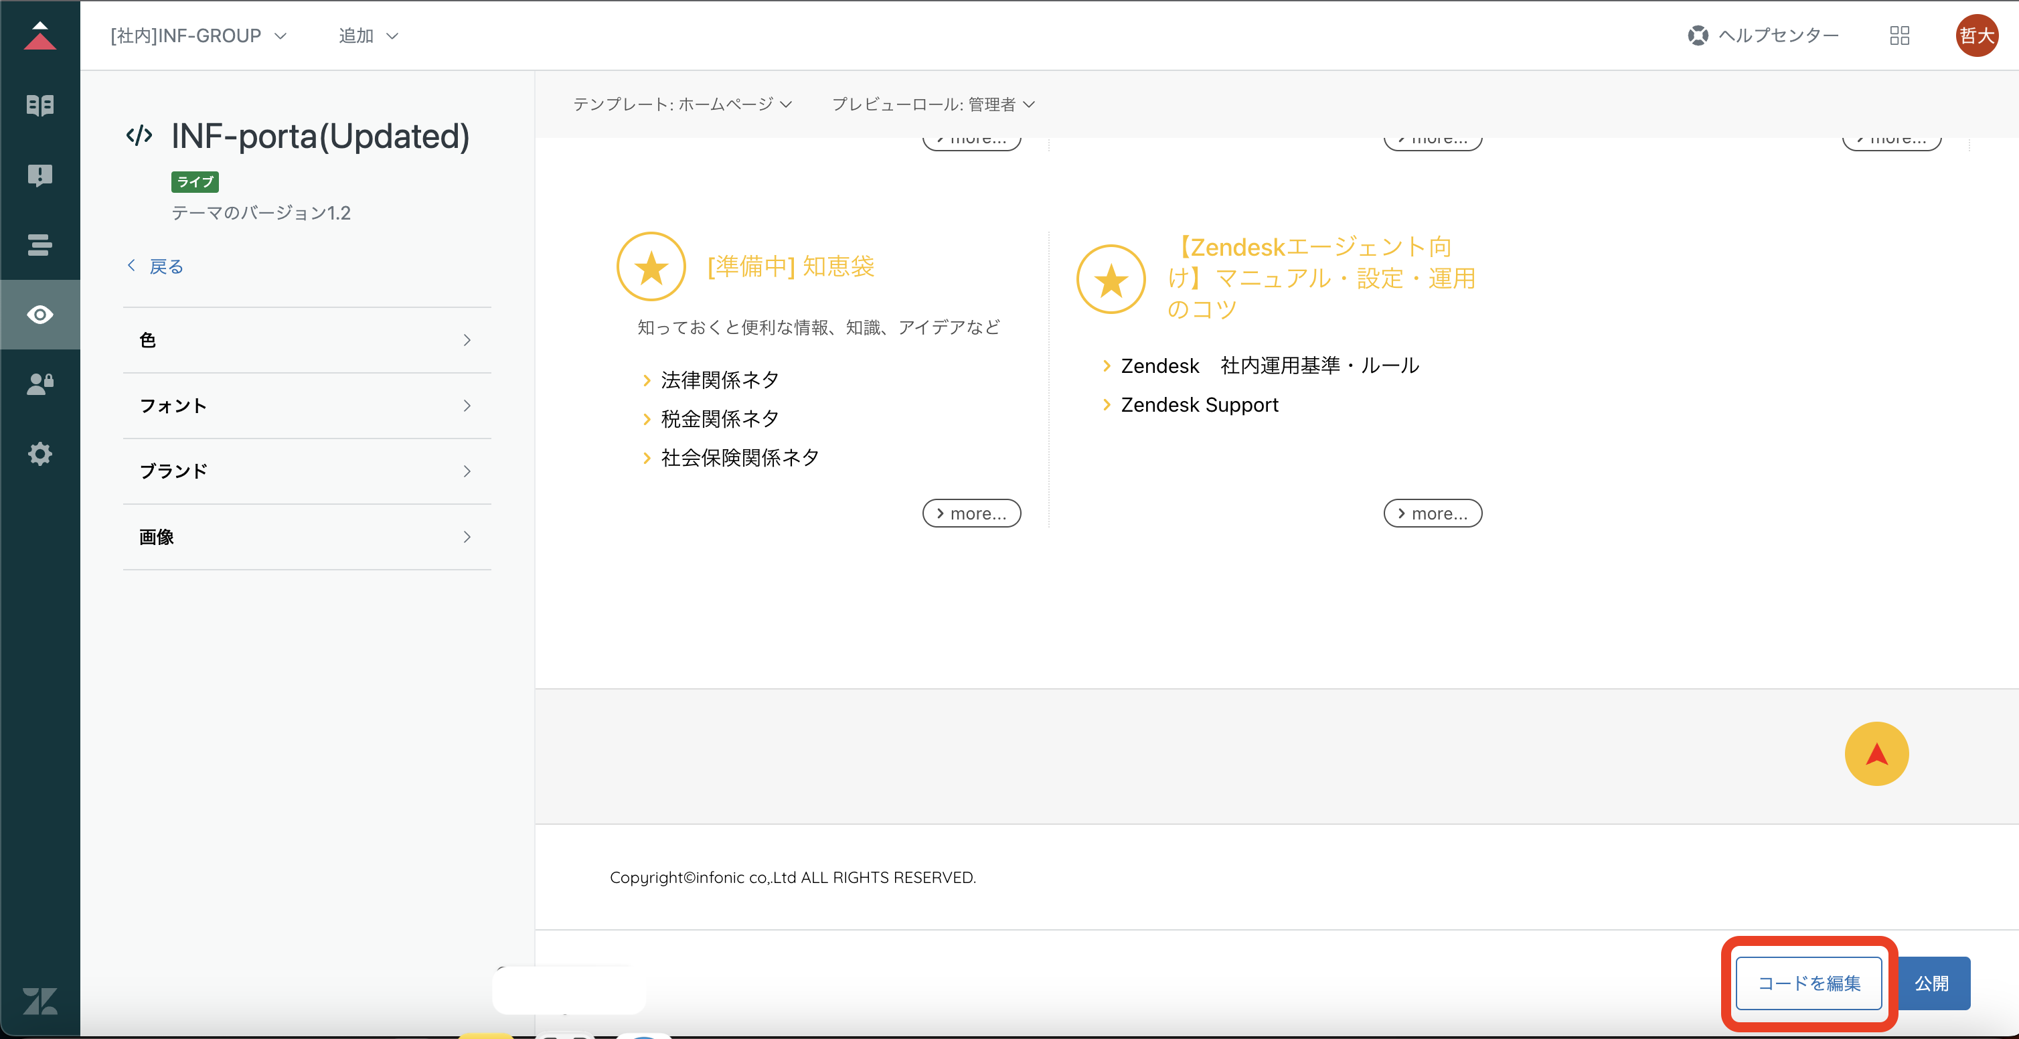The width and height of the screenshot is (2019, 1039).
Task: Expand the ブランド settings section
Action: 307,471
